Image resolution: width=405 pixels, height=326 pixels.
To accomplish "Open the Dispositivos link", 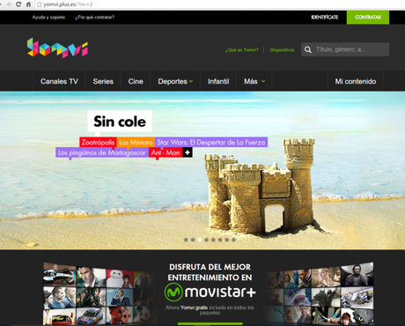I will coord(282,50).
